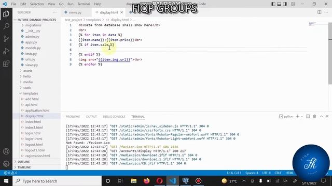The width and height of the screenshot is (332, 186).
Task: Click the Ln 6, Col 1 status item
Action: pyautogui.click(x=234, y=173)
